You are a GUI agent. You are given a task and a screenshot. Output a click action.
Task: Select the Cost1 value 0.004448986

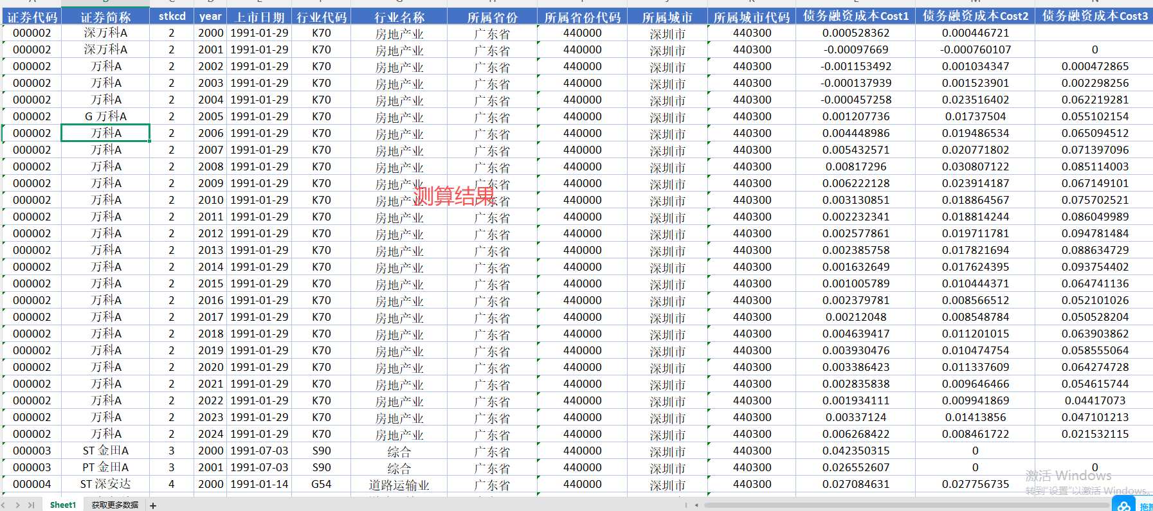coord(856,133)
